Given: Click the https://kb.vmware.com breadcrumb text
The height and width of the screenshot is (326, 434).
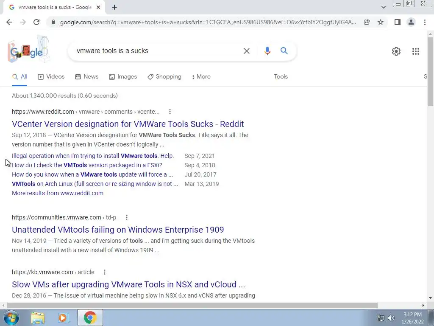Looking at the screenshot, I should [42, 272].
